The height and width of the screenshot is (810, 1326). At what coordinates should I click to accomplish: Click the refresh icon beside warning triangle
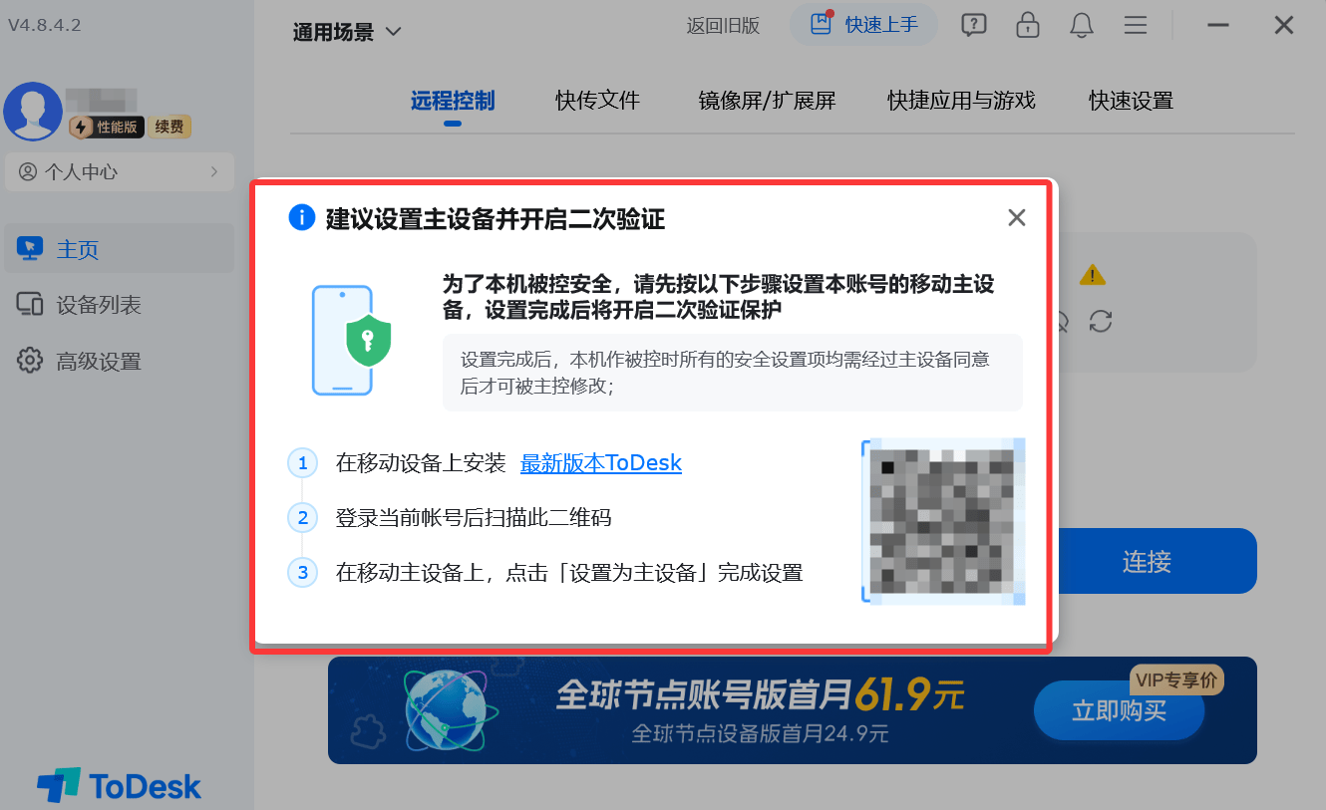click(1101, 321)
